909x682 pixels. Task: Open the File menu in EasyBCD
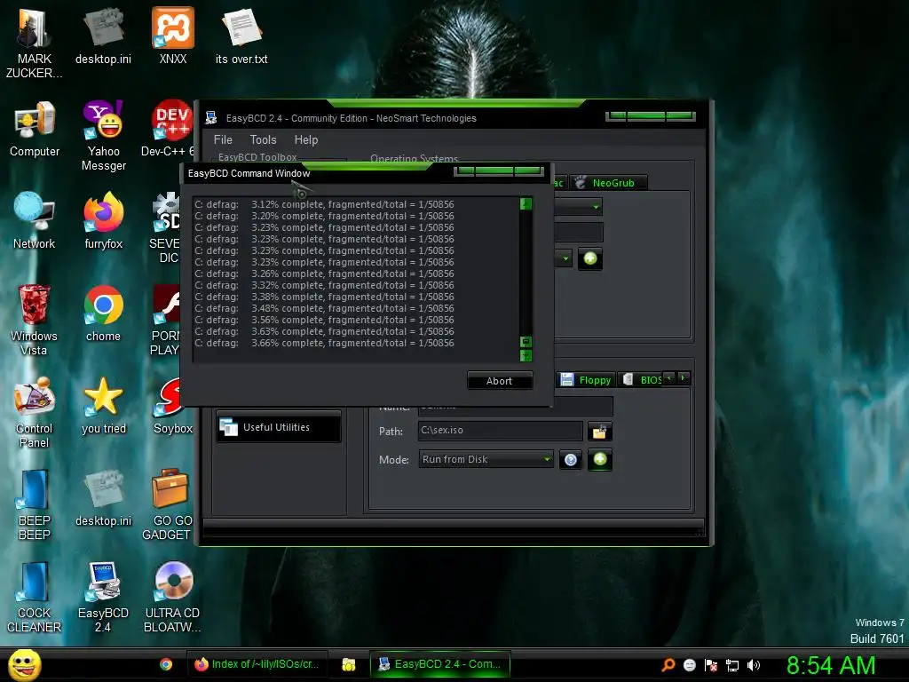point(223,139)
